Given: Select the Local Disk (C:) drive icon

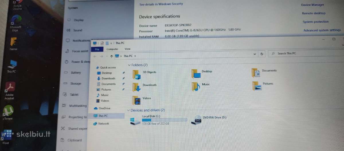Looking at the screenshot, I should (135, 121).
